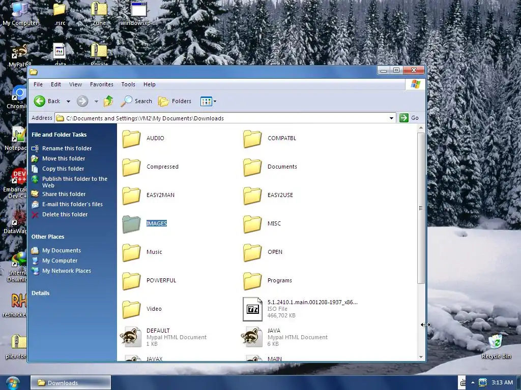Screen dimensions: 521x390
Task: Select the Compressed folder icon
Action: click(131, 167)
